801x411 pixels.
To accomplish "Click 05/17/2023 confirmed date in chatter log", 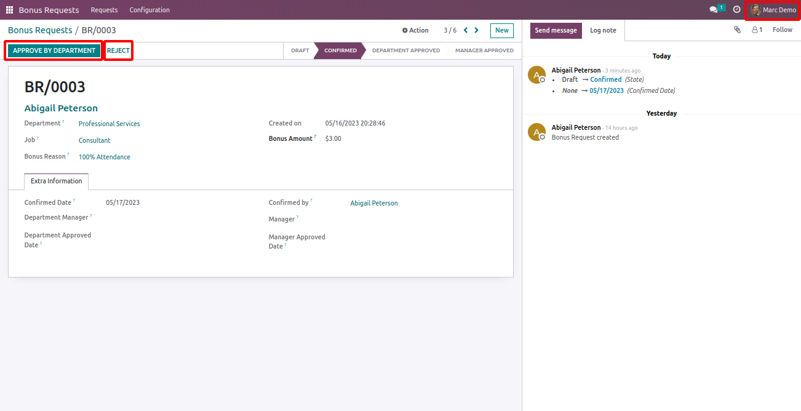I will (607, 90).
